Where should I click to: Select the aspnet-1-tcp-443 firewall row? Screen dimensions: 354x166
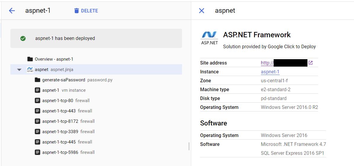click(x=96, y=111)
